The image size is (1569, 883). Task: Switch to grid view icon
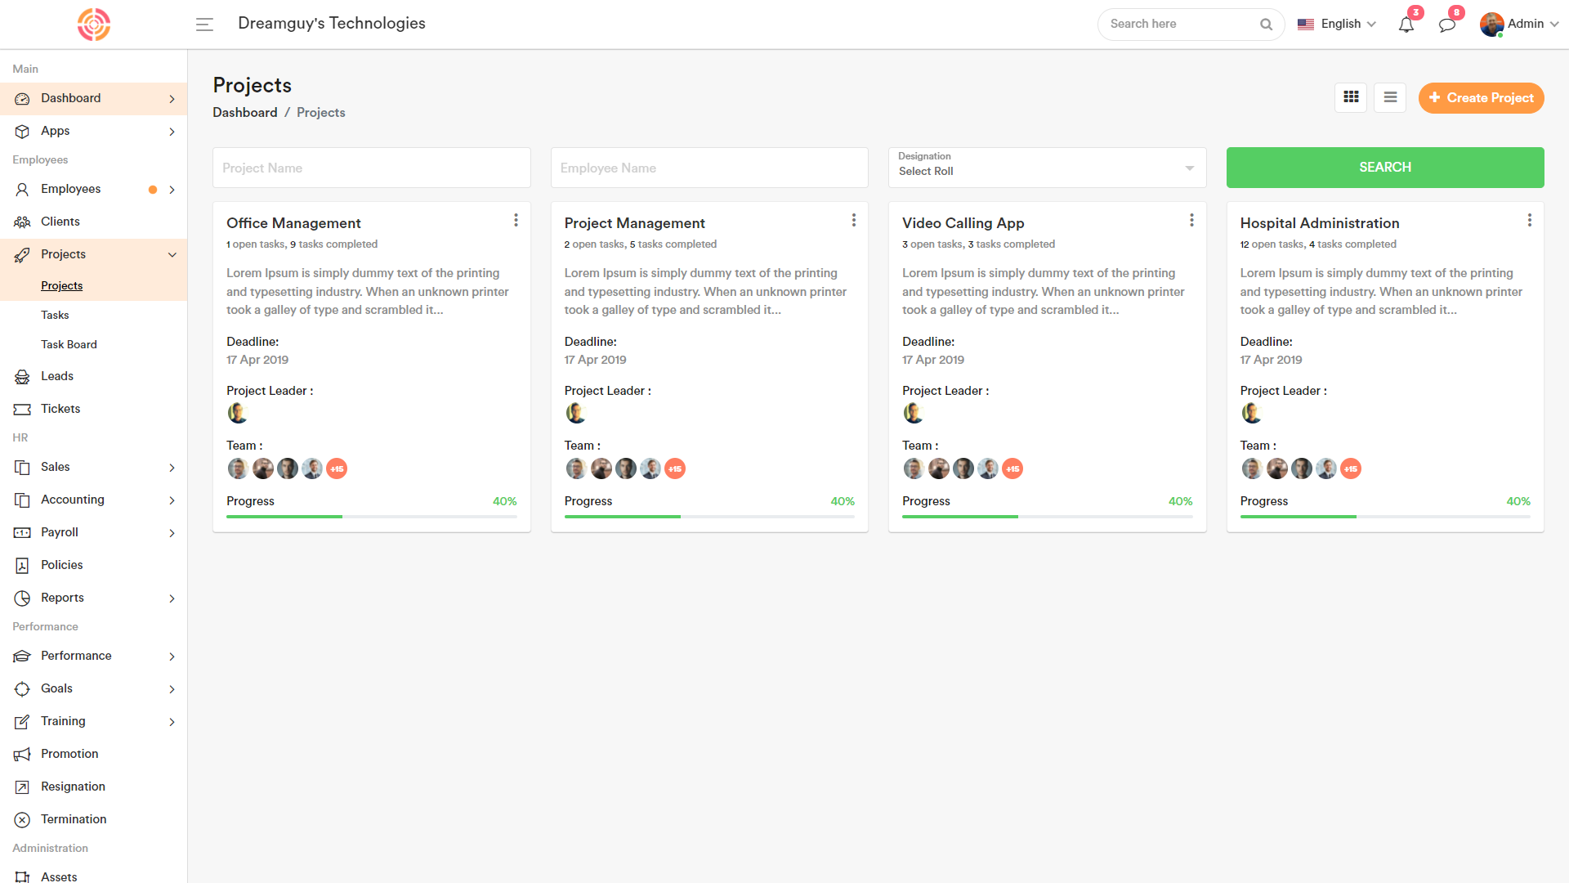tap(1351, 97)
